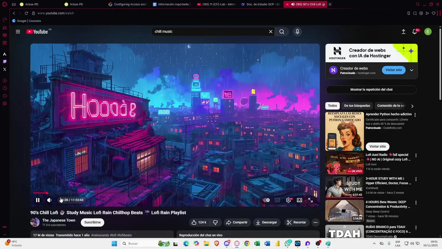Open Lofi Axol Radio video thumbnail

344,164
